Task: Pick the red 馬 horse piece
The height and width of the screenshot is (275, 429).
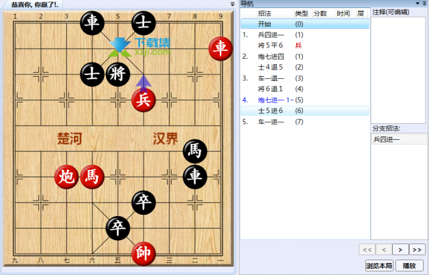Action: tap(93, 177)
